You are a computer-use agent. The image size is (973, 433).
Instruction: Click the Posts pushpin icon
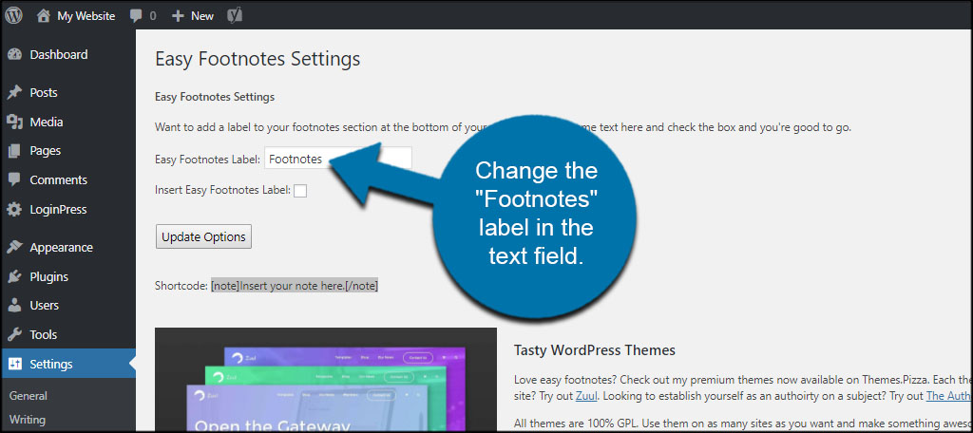point(14,93)
